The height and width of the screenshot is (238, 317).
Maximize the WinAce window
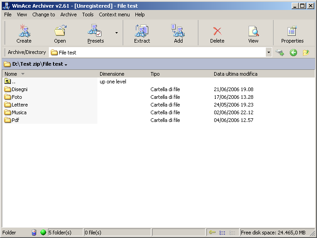[x=302, y=6]
